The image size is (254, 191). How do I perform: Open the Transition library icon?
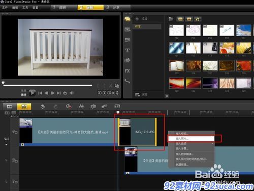pyautogui.click(x=128, y=40)
